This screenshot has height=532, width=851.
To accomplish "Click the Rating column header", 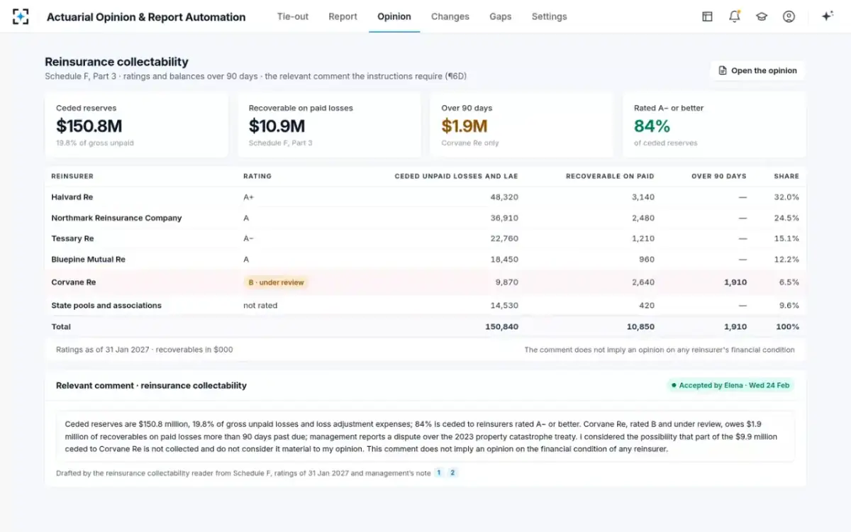I will [x=257, y=176].
